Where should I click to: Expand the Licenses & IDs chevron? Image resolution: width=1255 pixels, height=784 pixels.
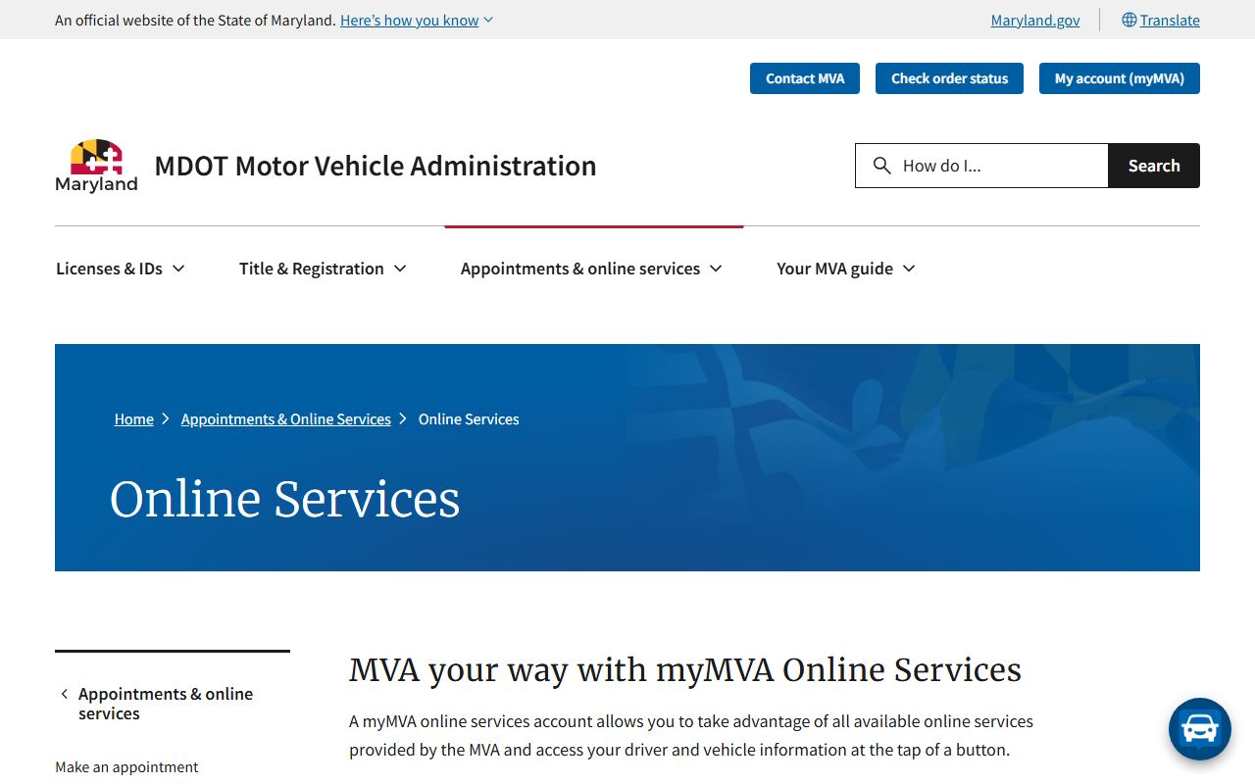178,269
